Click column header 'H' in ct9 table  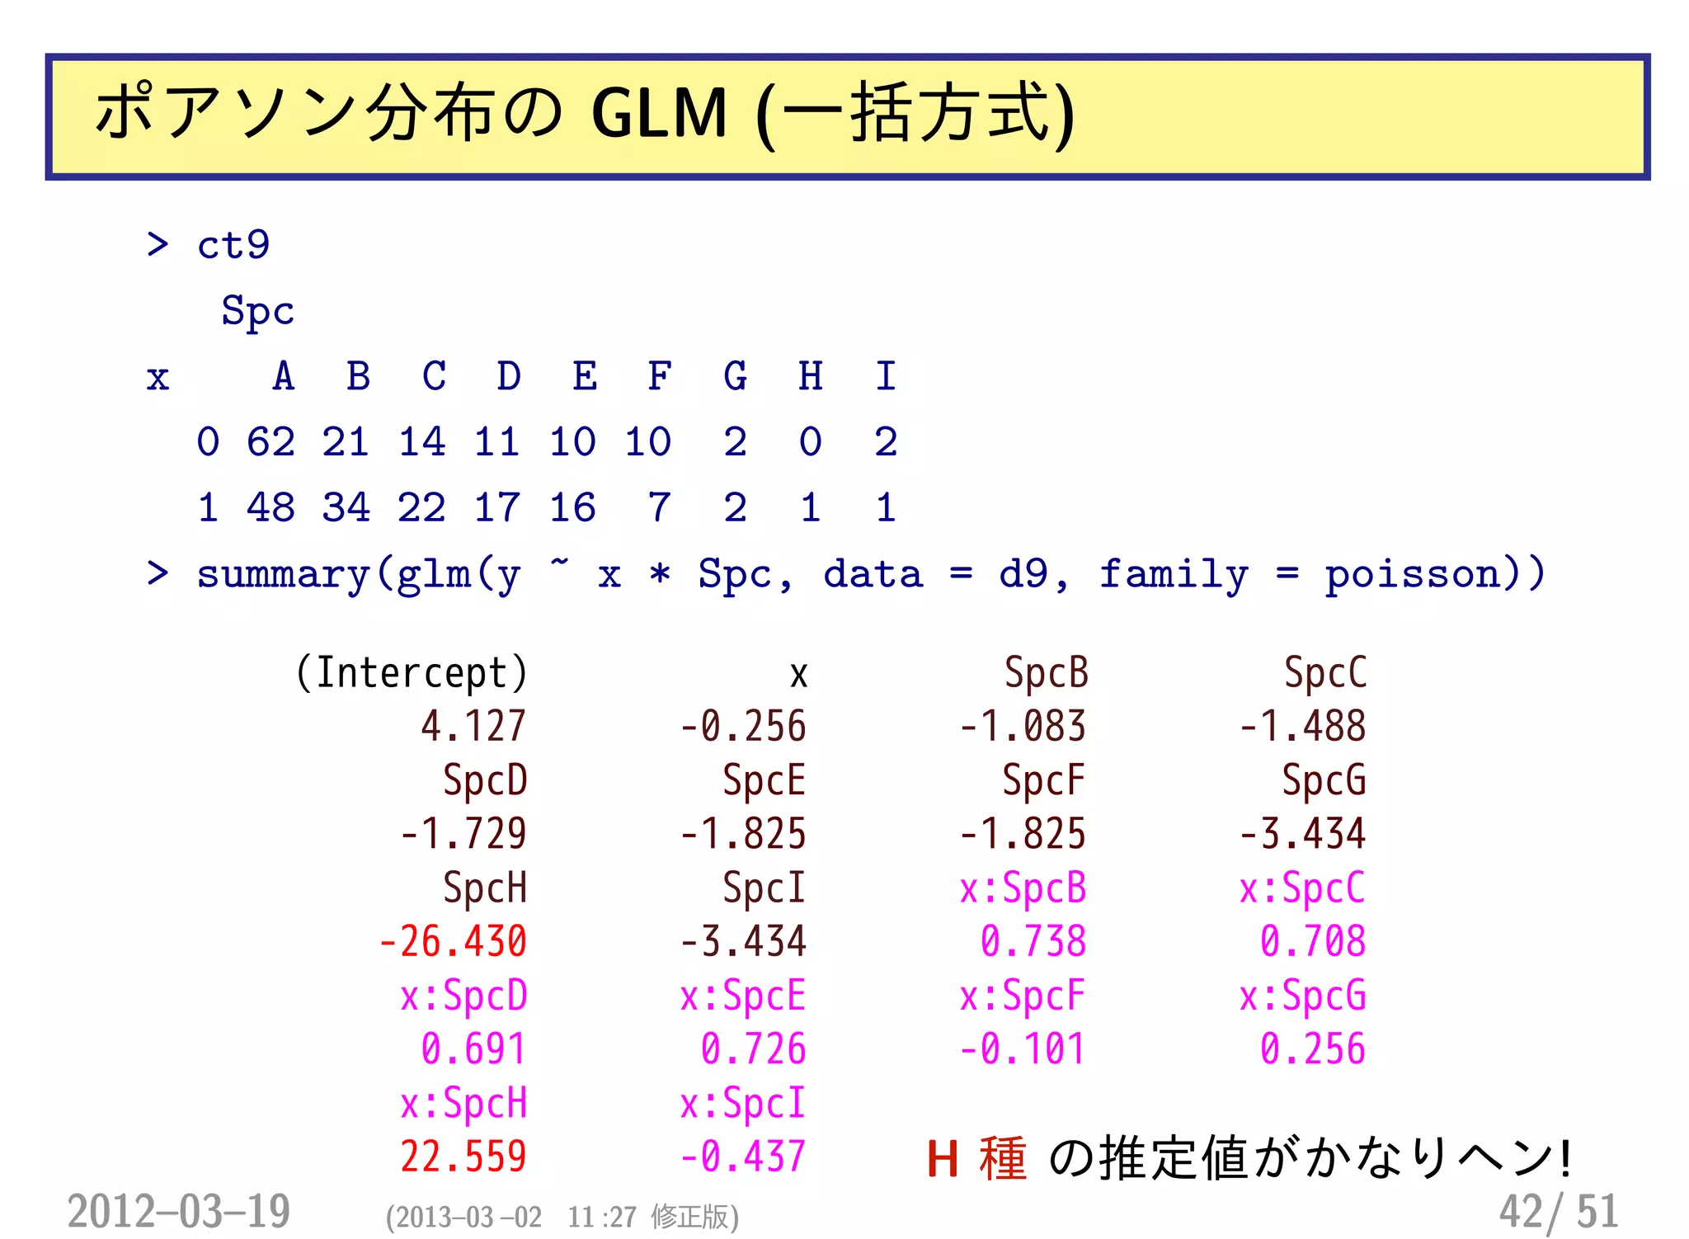(811, 376)
